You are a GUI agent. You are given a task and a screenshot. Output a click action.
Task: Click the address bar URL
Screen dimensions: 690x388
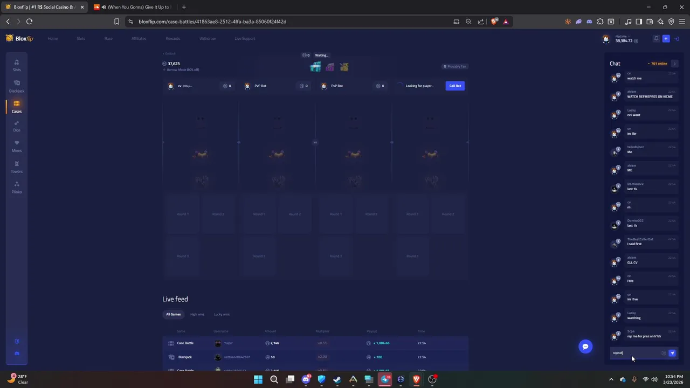tap(212, 22)
